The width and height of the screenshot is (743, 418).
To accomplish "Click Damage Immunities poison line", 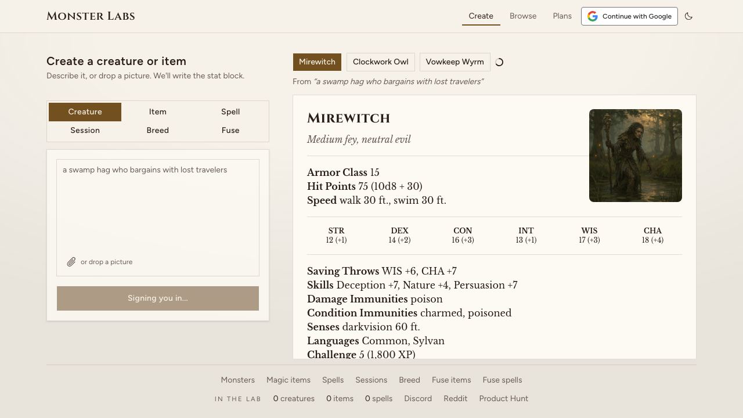I will pyautogui.click(x=375, y=299).
